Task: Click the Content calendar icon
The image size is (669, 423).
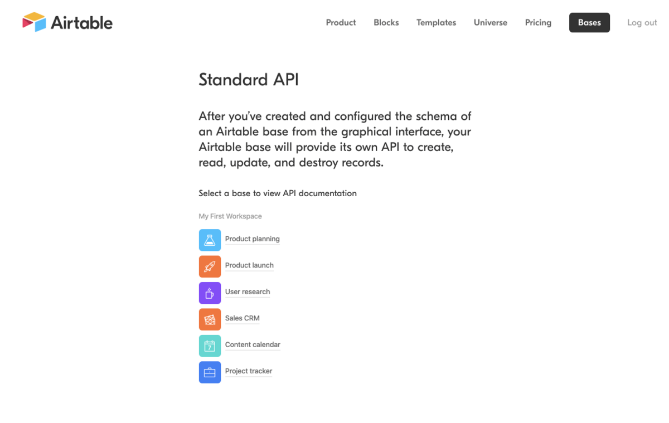Action: coord(210,346)
